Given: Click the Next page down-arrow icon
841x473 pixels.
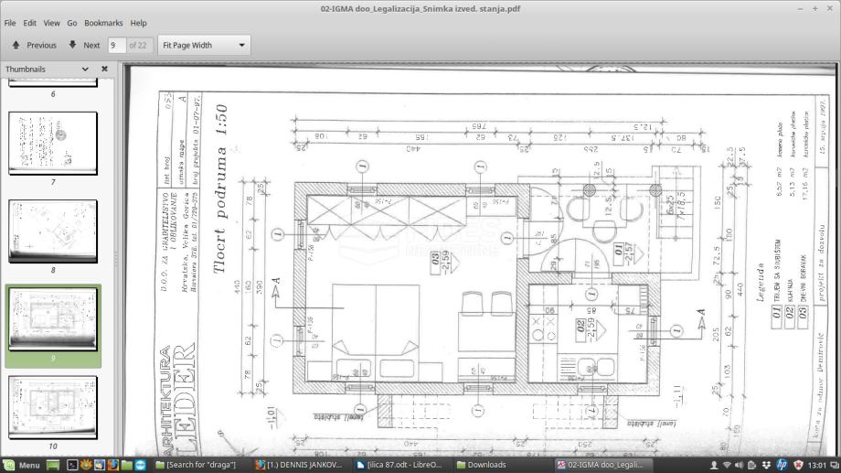Looking at the screenshot, I should (72, 45).
